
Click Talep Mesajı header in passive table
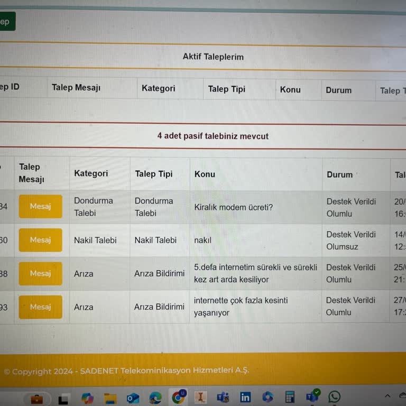(32, 173)
